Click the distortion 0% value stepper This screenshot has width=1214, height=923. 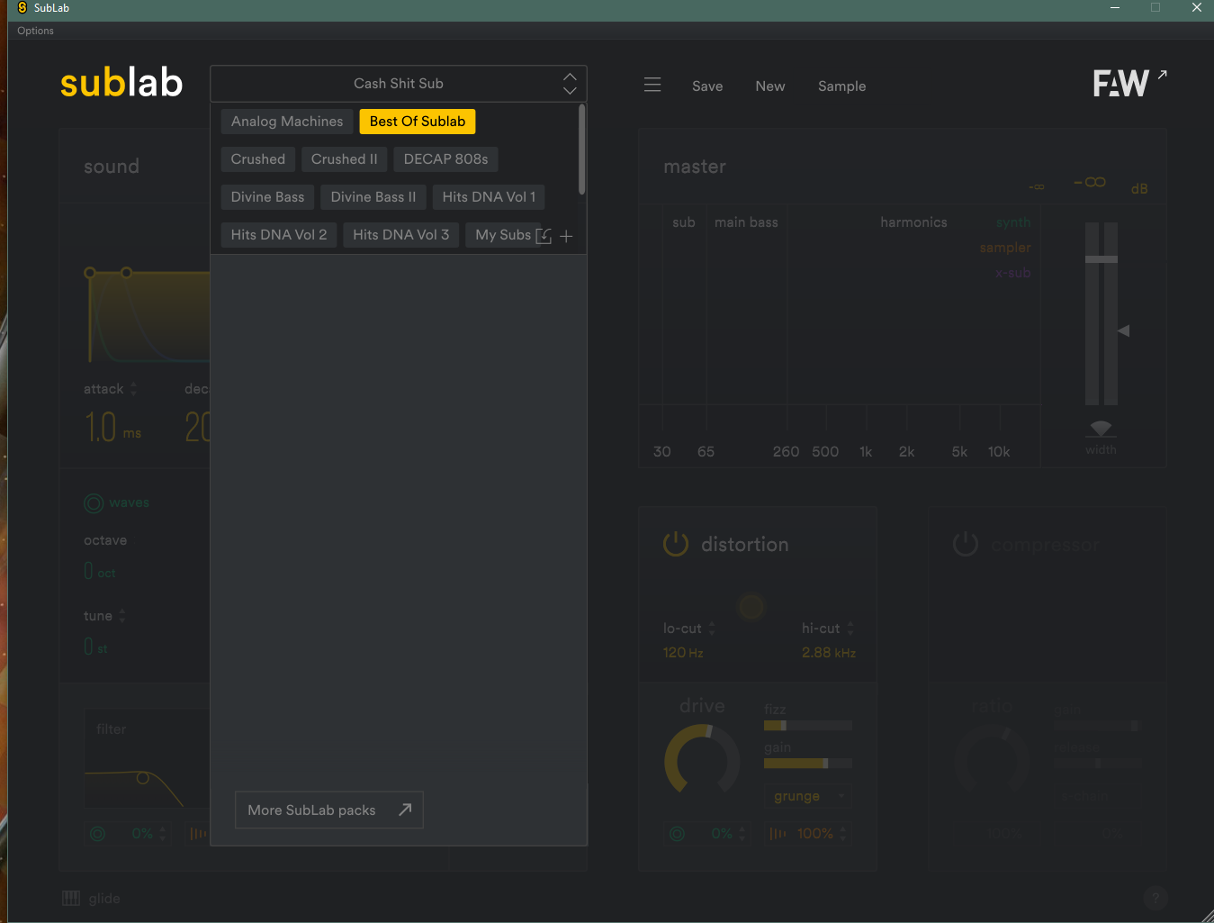tap(742, 834)
